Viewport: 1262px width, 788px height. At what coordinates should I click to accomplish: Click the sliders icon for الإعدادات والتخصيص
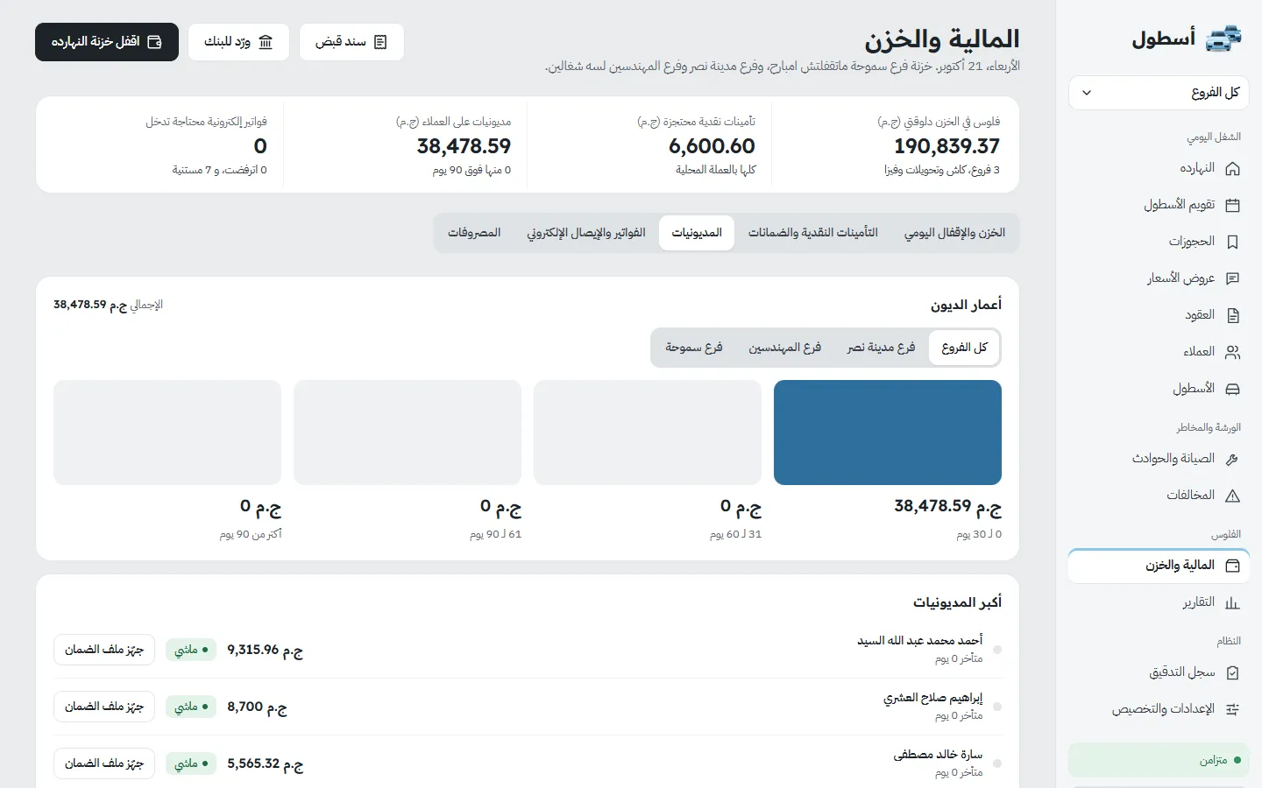click(x=1232, y=709)
